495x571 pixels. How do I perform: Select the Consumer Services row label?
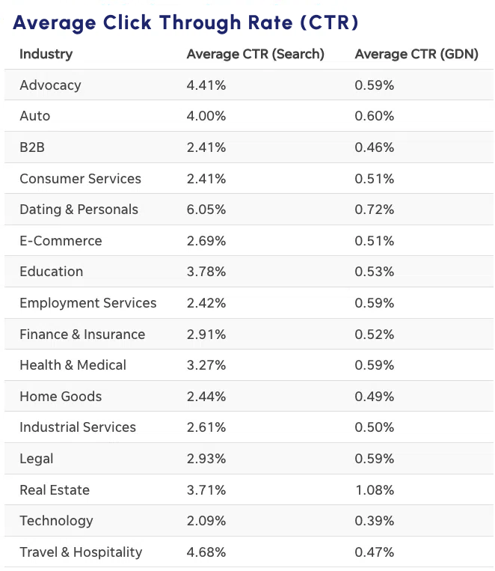80,179
